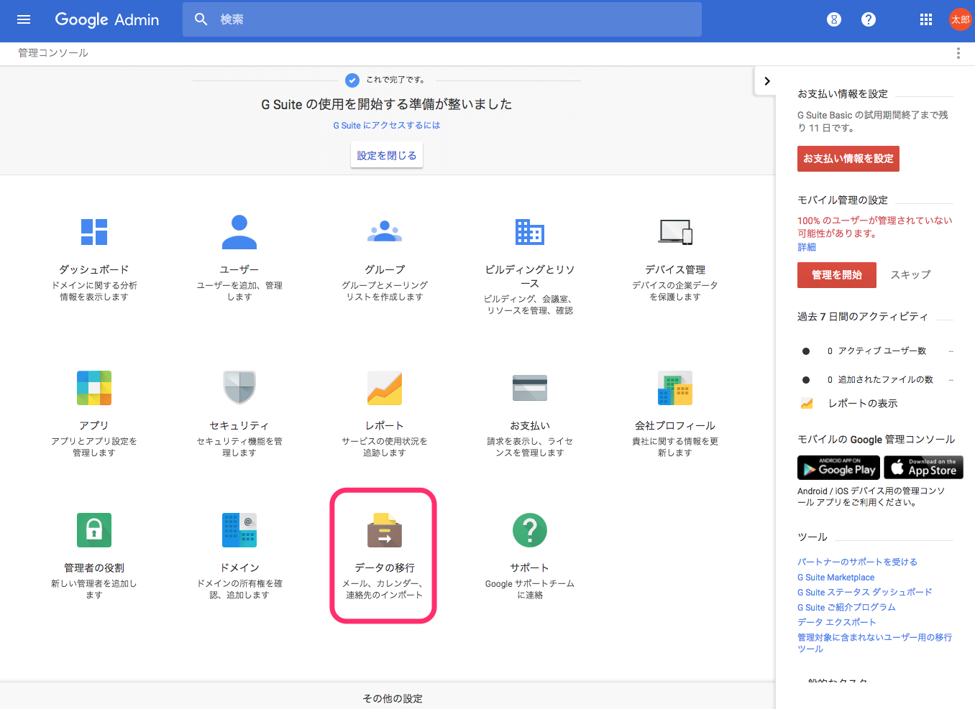Open the お支払い credit card icon
Screen dimensions: 975x709
coord(530,388)
